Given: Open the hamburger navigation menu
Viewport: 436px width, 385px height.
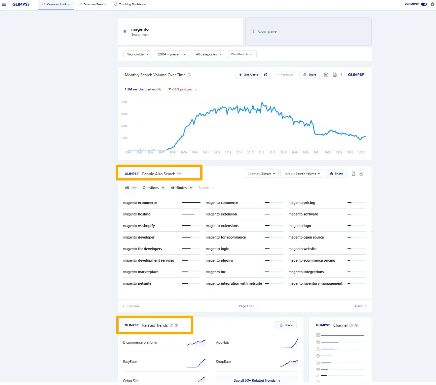Looking at the screenshot, I should point(4,4).
